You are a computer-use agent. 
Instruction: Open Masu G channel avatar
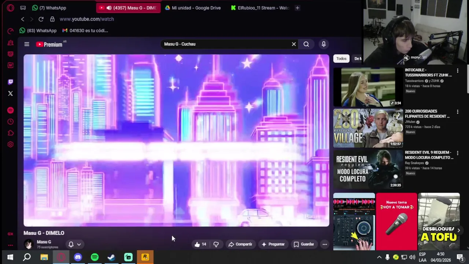pos(29,244)
